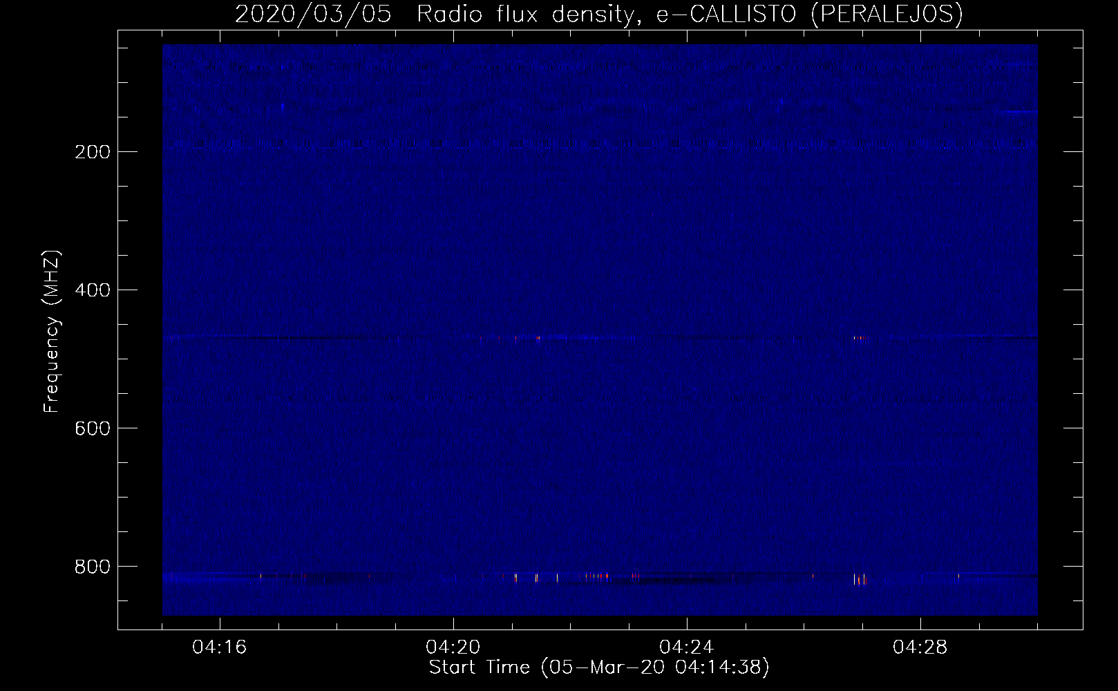This screenshot has height=691, width=1118.
Task: Click the horizontal interference line near 470 MHz
Action: point(600,339)
